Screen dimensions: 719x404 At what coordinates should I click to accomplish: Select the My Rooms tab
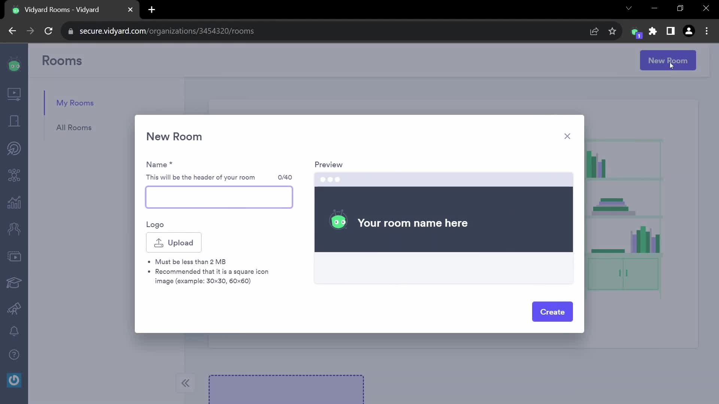pos(75,102)
